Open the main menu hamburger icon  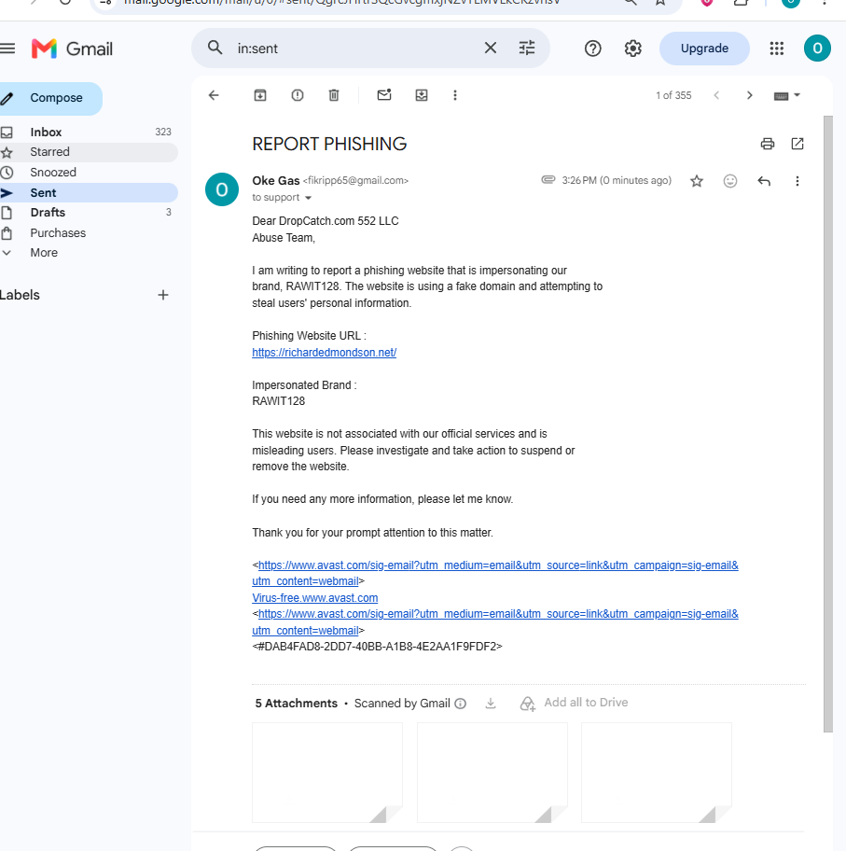click(x=7, y=49)
